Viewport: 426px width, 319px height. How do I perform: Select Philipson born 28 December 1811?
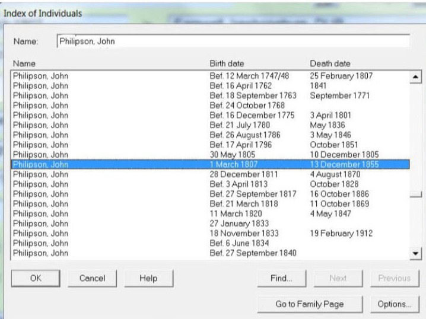210,174
